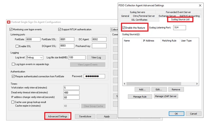Switch to the SSL Certificates tab
This screenshot has width=208, height=124.
[x=139, y=20]
